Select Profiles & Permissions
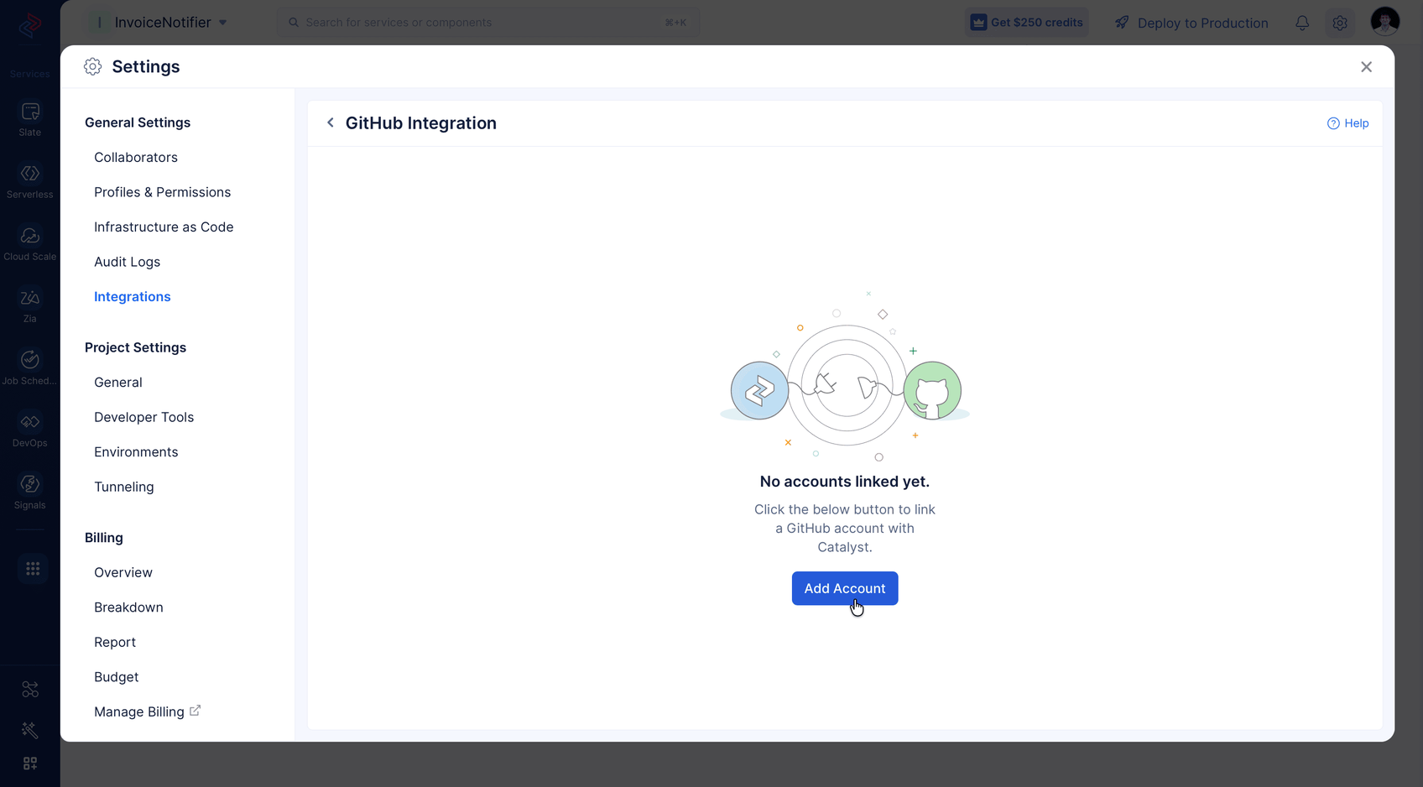This screenshot has height=787, width=1423. [x=162, y=192]
